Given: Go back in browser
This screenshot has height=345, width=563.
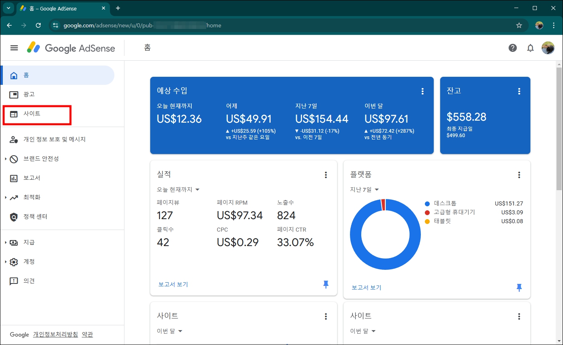Looking at the screenshot, I should coord(9,25).
